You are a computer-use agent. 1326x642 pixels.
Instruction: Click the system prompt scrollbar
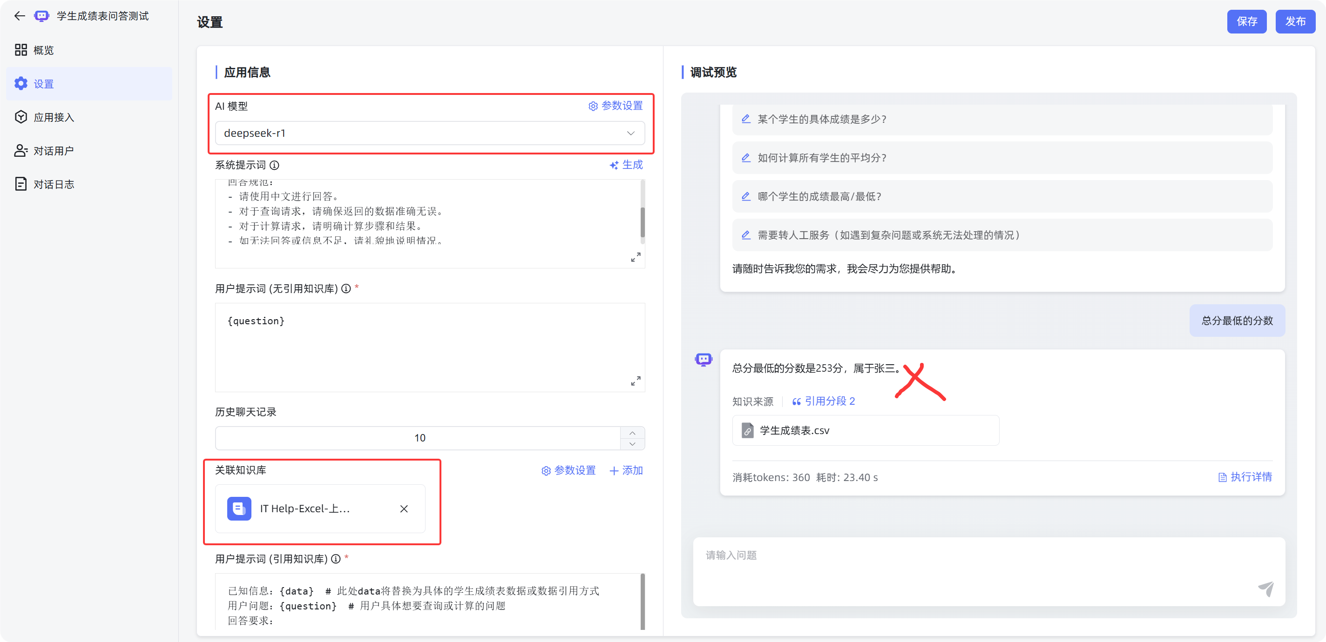point(643,222)
